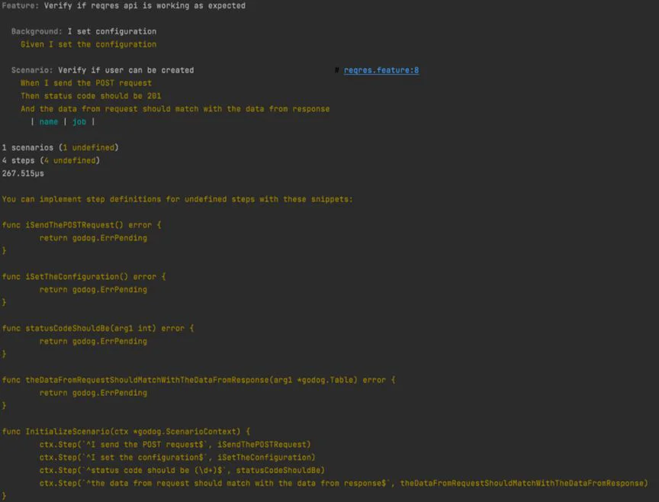Image resolution: width=659 pixels, height=502 pixels.
Task: Click the Feature title line
Action: click(x=124, y=6)
